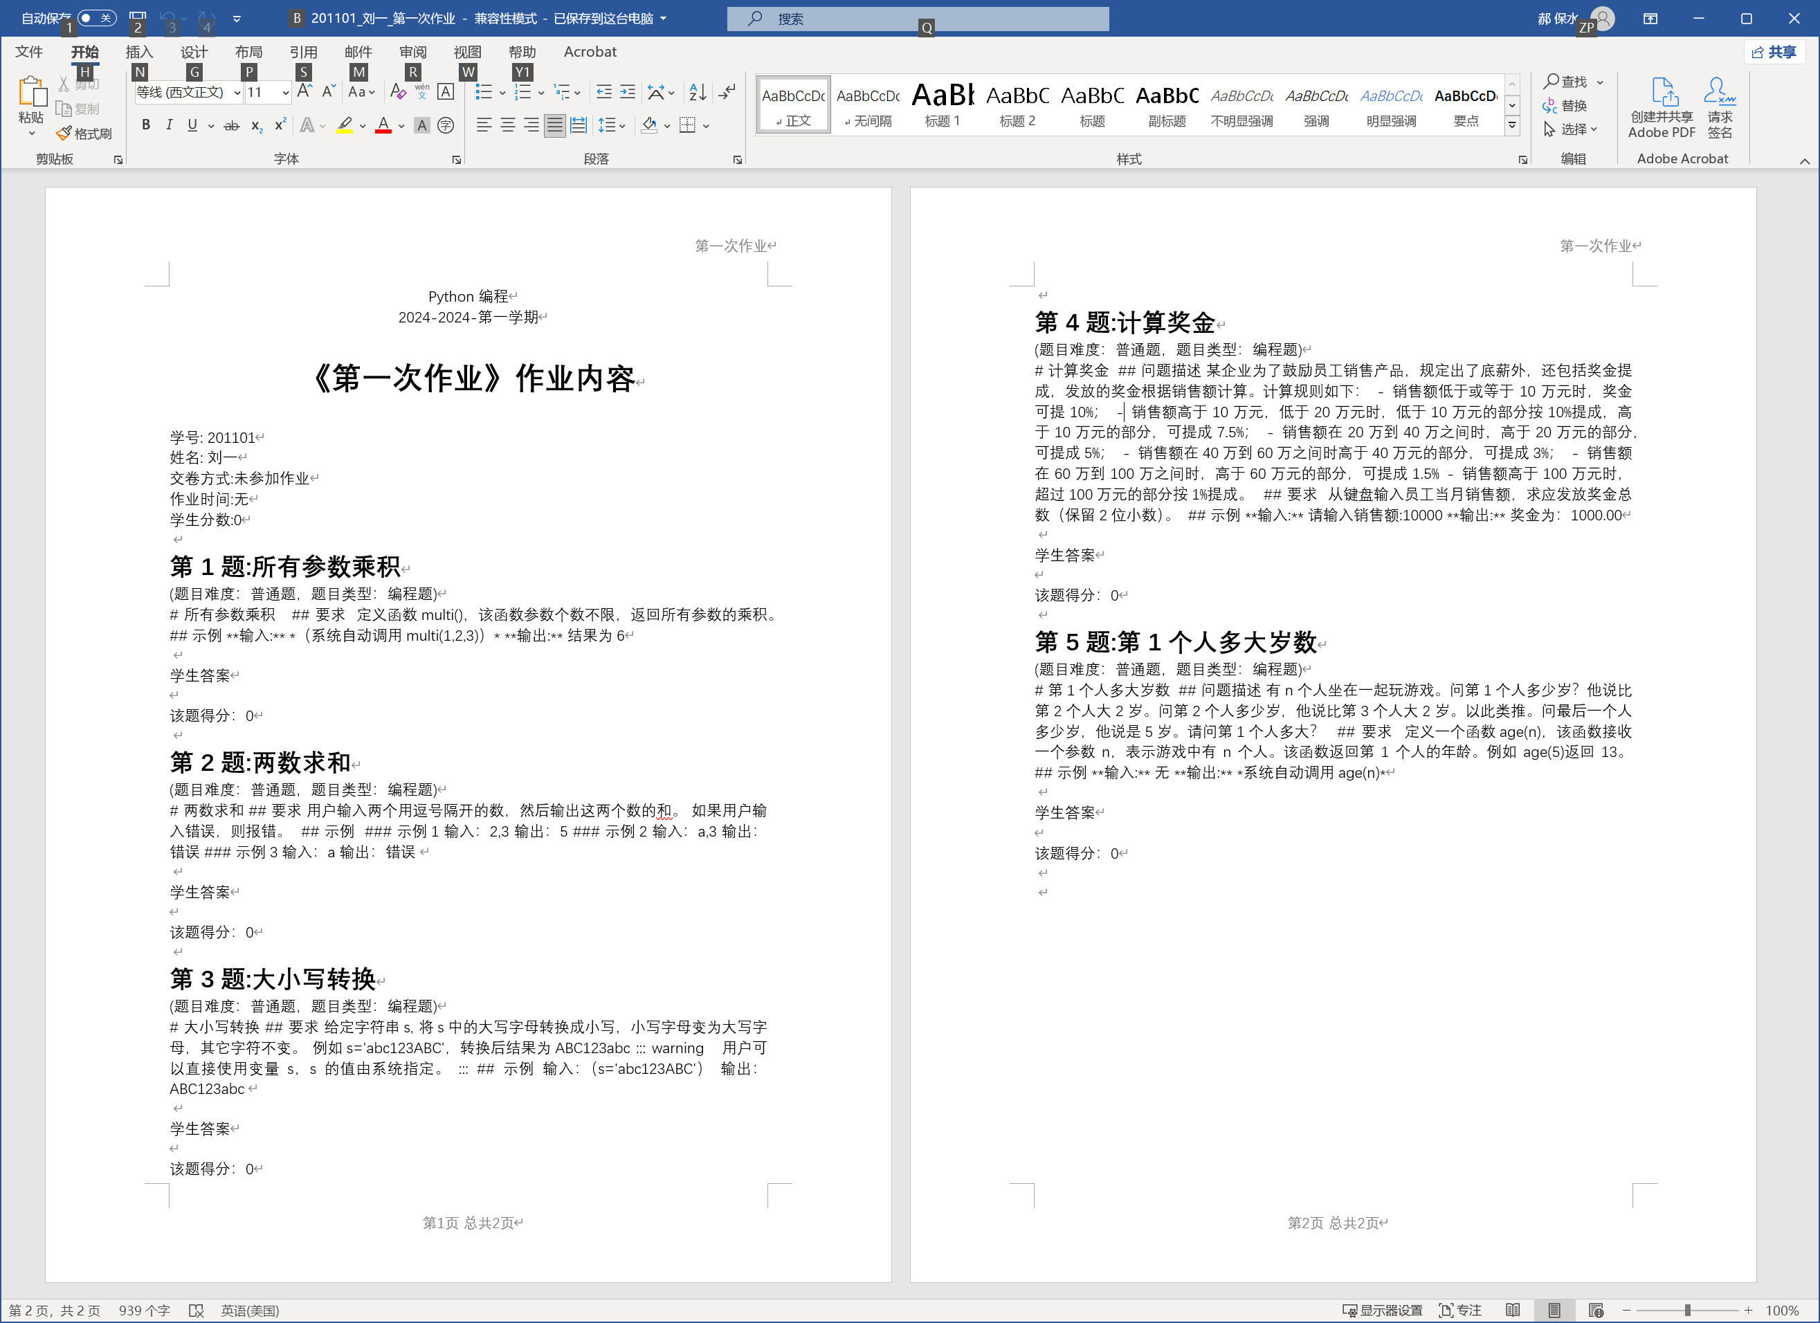Click the Replace button
Image resolution: width=1820 pixels, height=1323 pixels.
[1565, 105]
